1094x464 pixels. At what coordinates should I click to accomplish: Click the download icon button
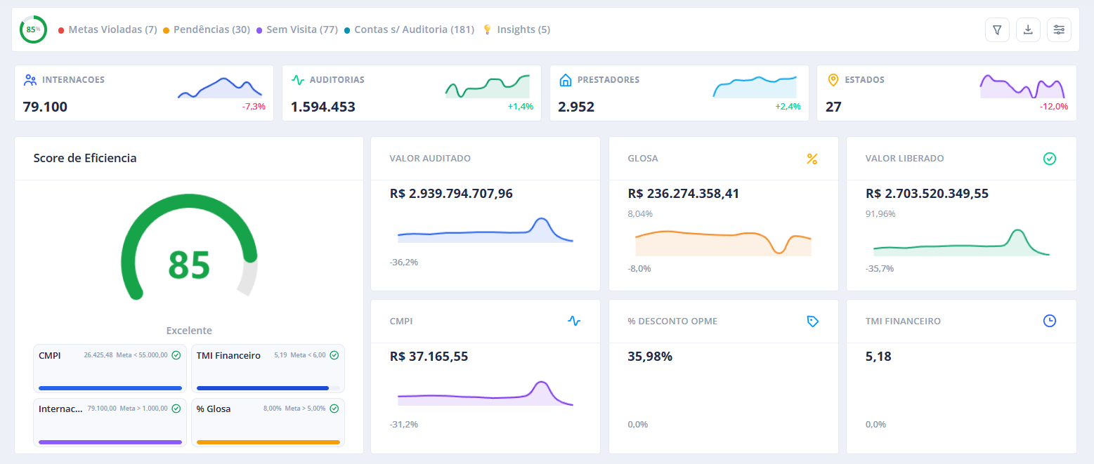[x=1028, y=29]
